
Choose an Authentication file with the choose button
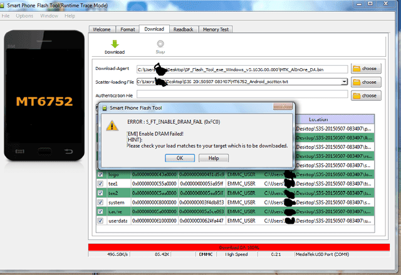click(x=366, y=96)
